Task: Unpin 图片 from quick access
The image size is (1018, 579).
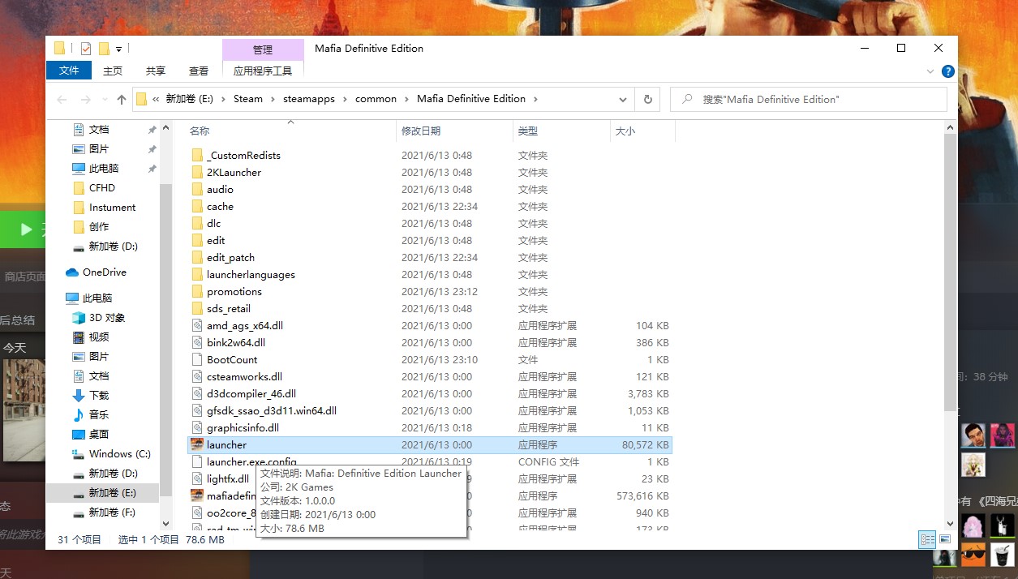Action: click(151, 148)
